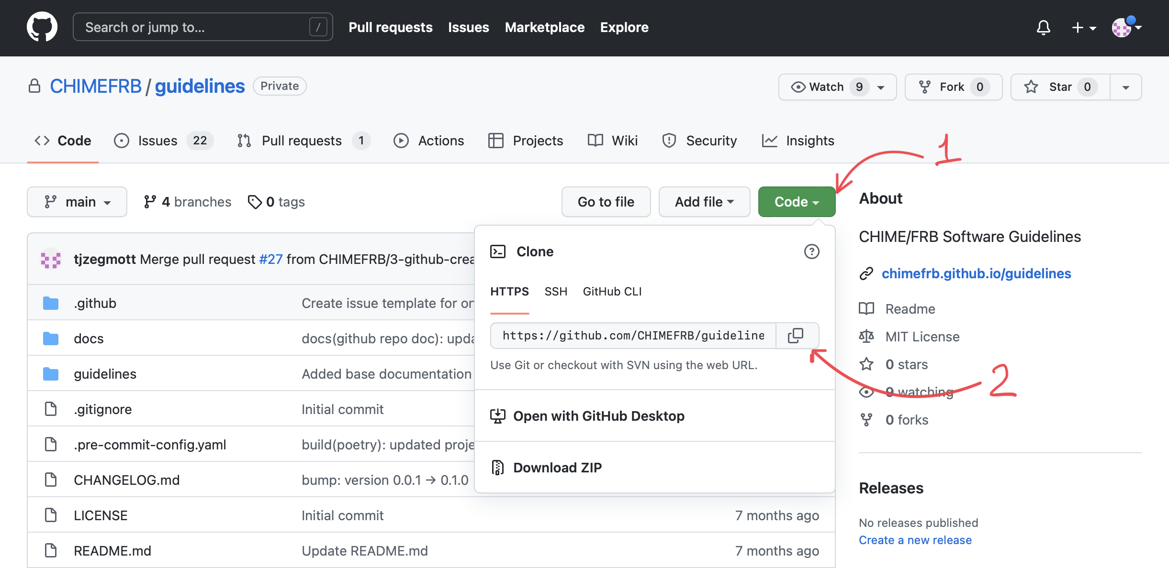Open 'Update README.md' commit message
This screenshot has width=1169, height=568.
tap(365, 551)
